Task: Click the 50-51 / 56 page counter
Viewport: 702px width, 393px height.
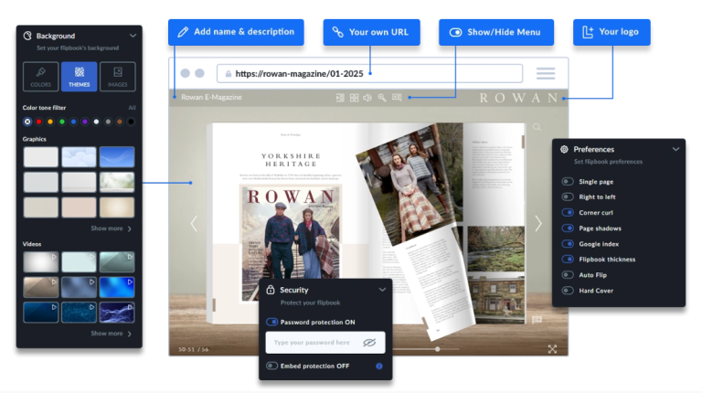Action: 194,349
